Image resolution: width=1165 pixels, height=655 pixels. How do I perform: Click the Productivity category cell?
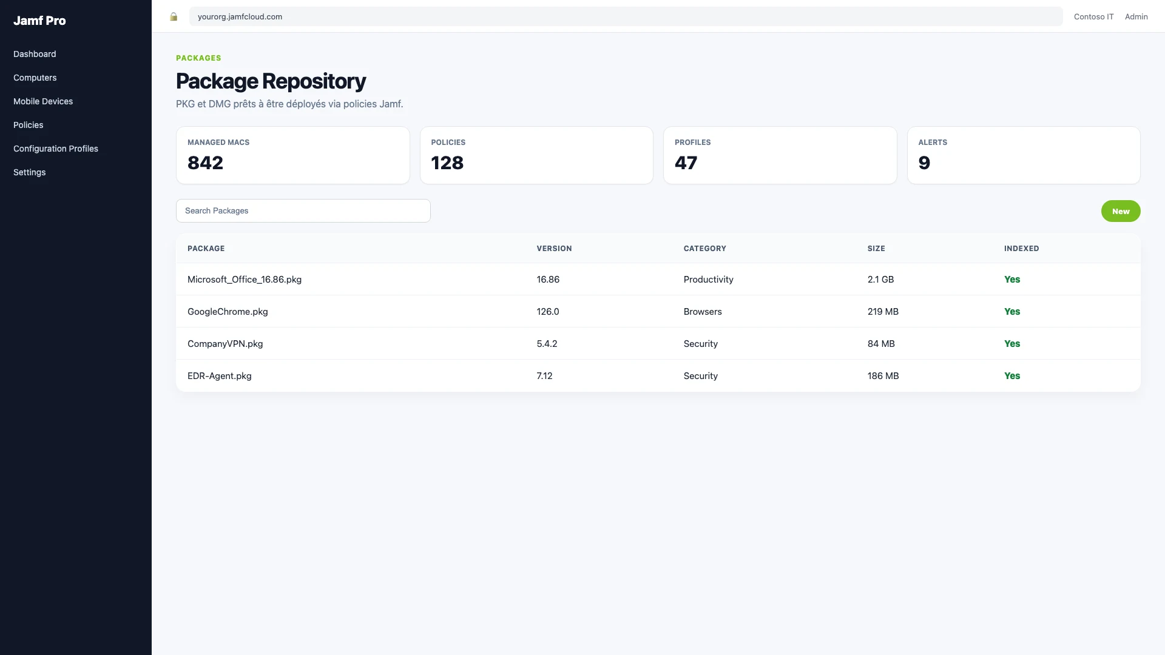[709, 280]
